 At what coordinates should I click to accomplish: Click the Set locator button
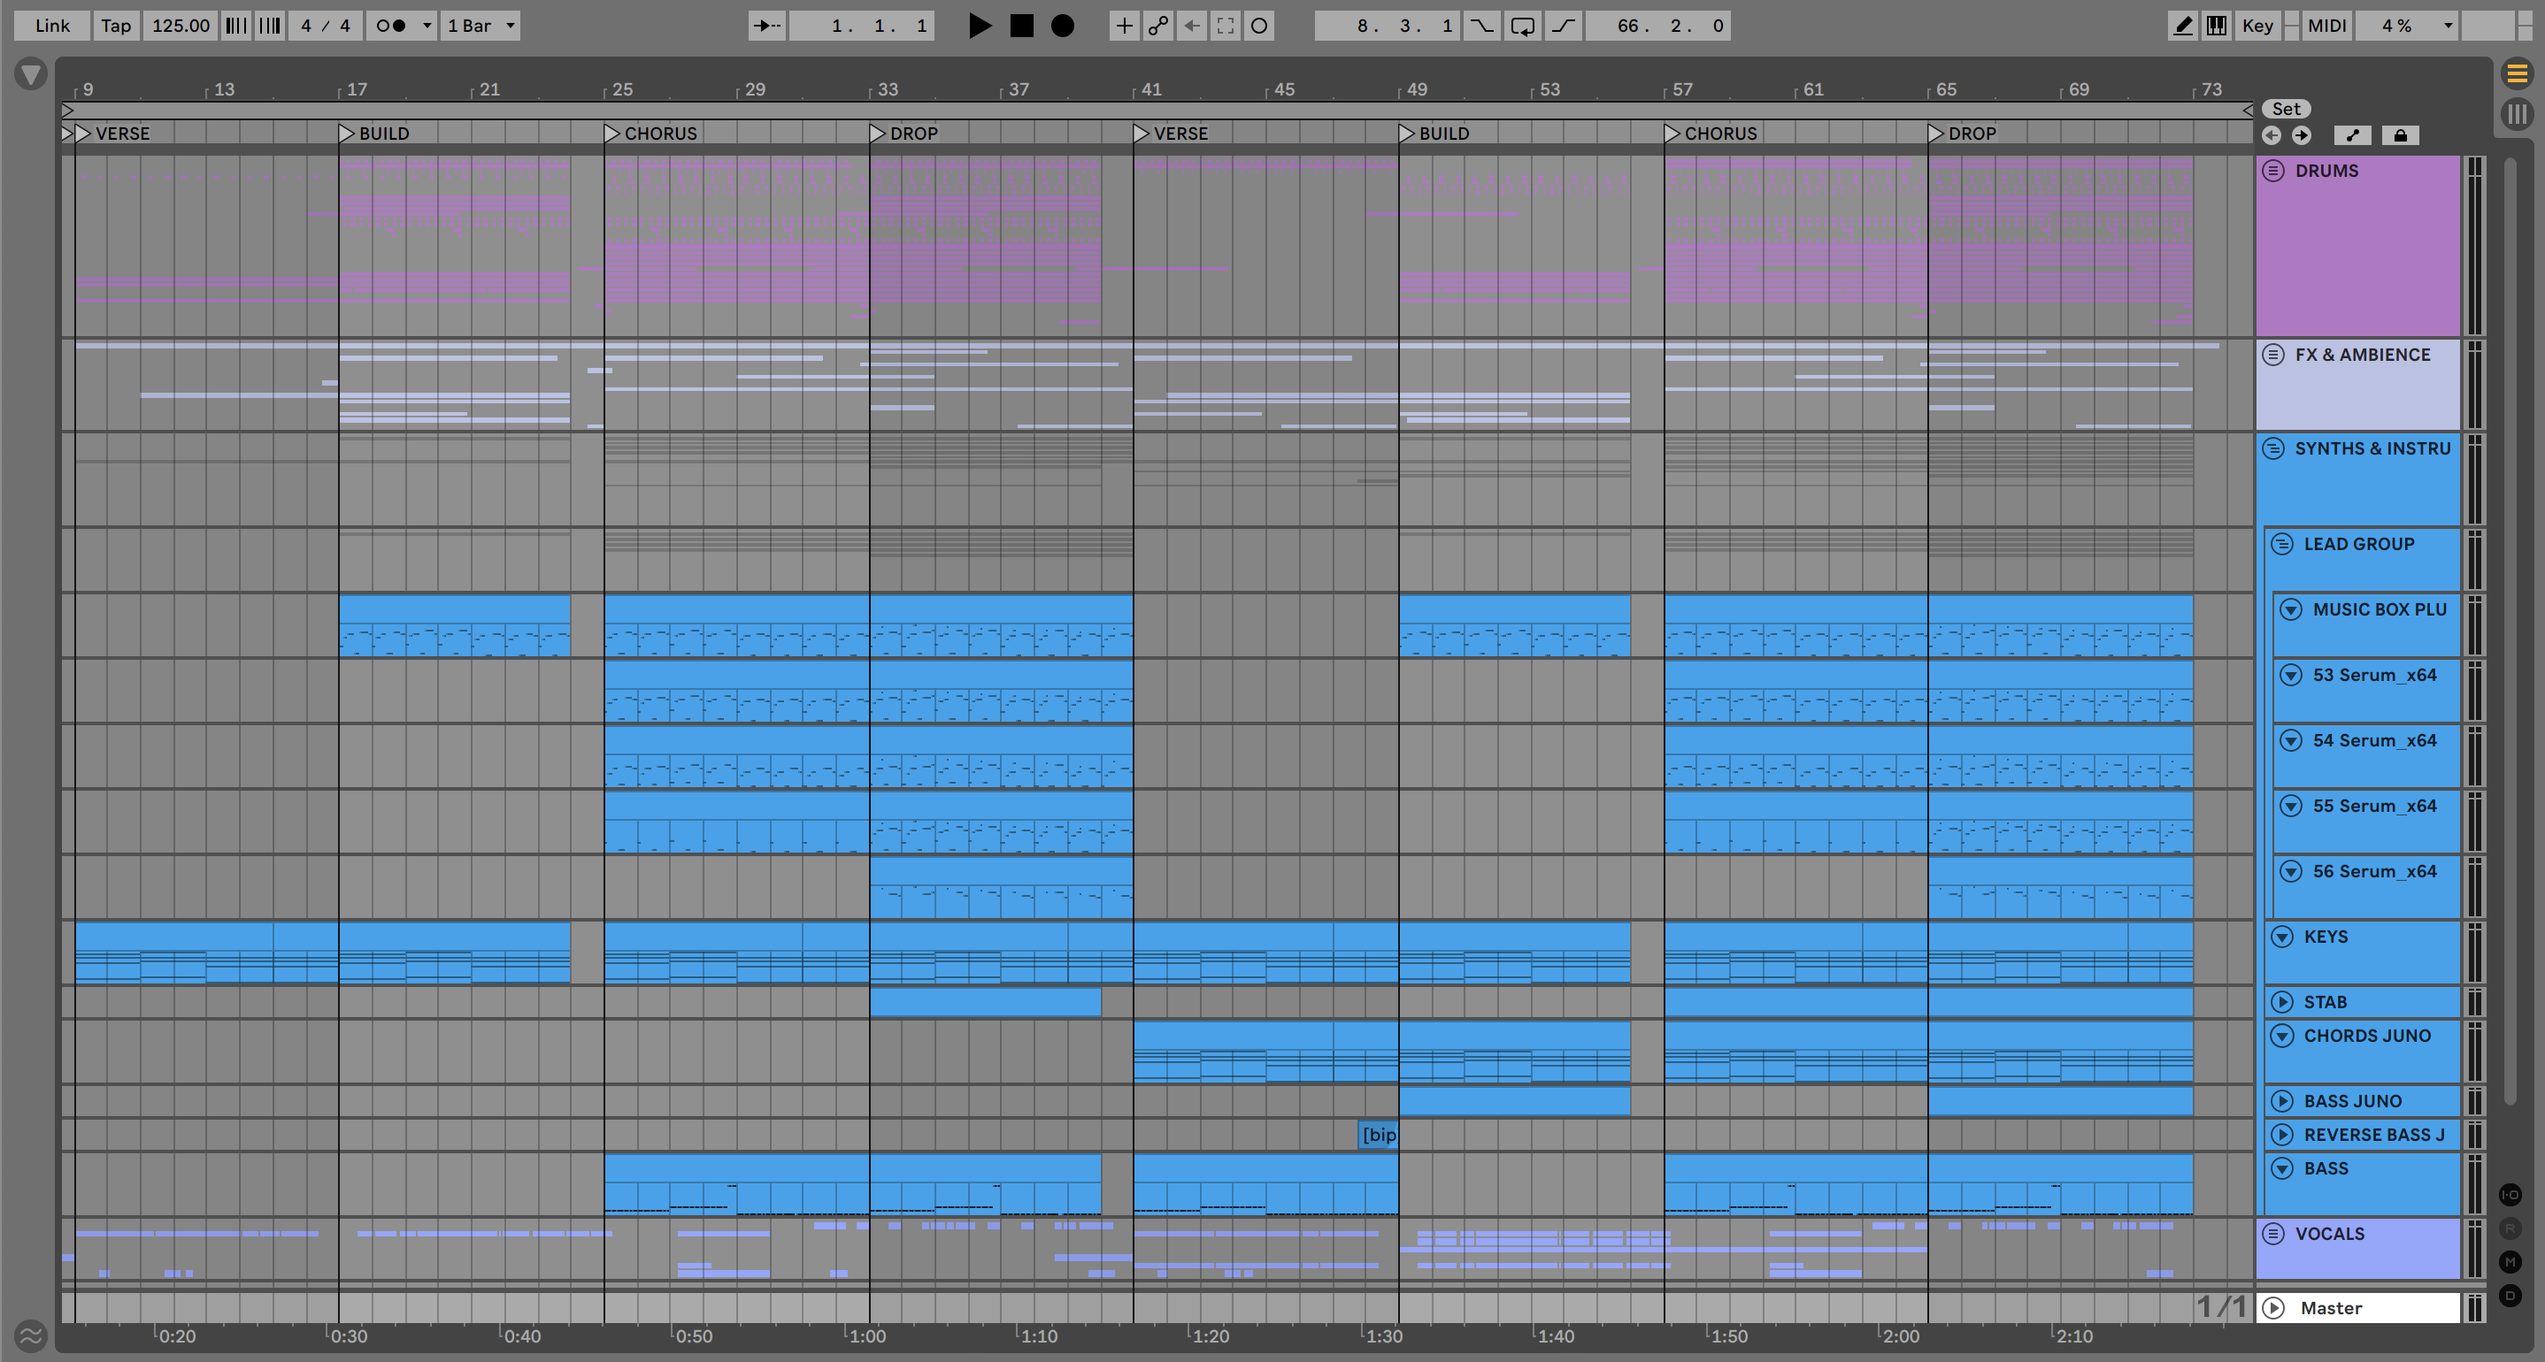(2286, 109)
